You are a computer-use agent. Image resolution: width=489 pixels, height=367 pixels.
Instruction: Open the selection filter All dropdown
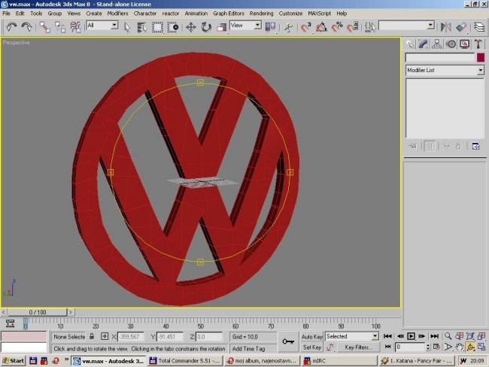tap(114, 26)
